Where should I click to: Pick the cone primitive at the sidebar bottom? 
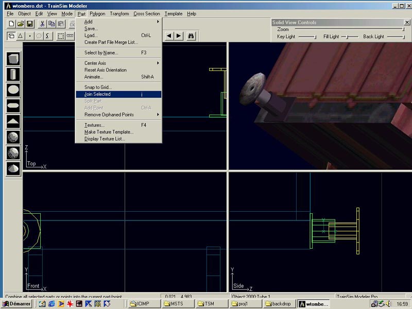(13, 168)
